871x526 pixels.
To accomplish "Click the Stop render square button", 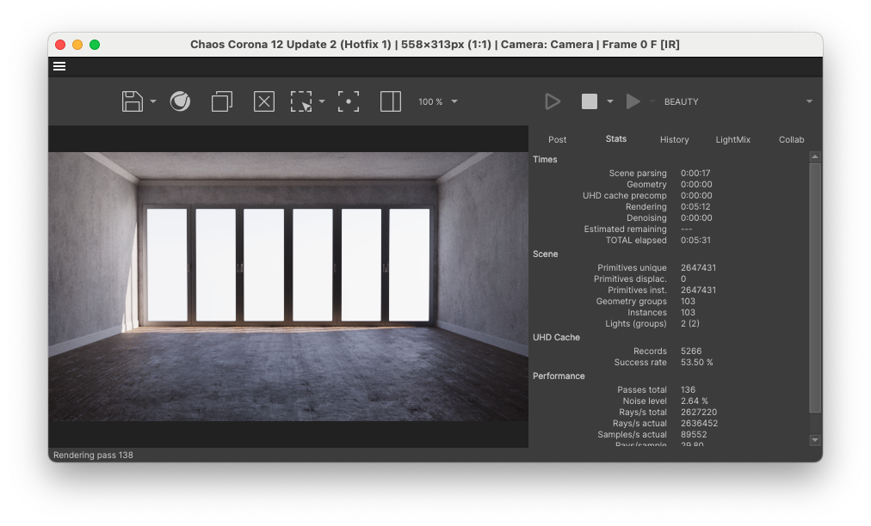I will [x=590, y=101].
